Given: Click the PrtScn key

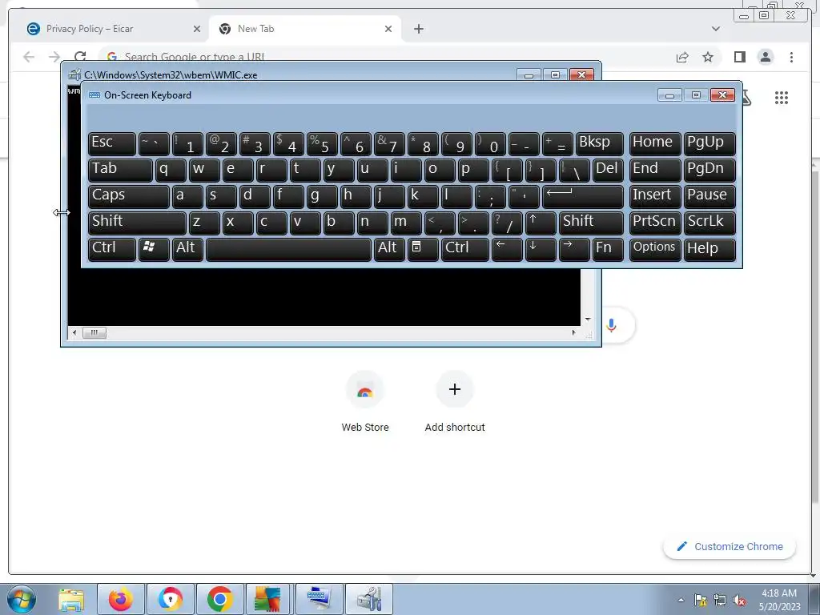Looking at the screenshot, I should click(x=655, y=223).
